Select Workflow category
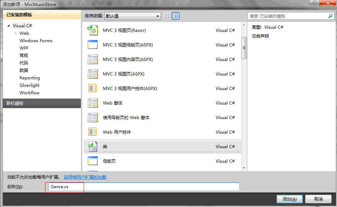 click(29, 93)
